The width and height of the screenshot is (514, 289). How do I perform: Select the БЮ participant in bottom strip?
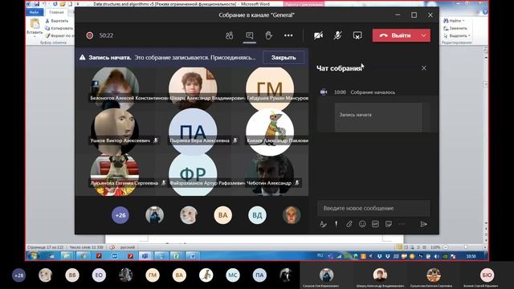(x=487, y=275)
